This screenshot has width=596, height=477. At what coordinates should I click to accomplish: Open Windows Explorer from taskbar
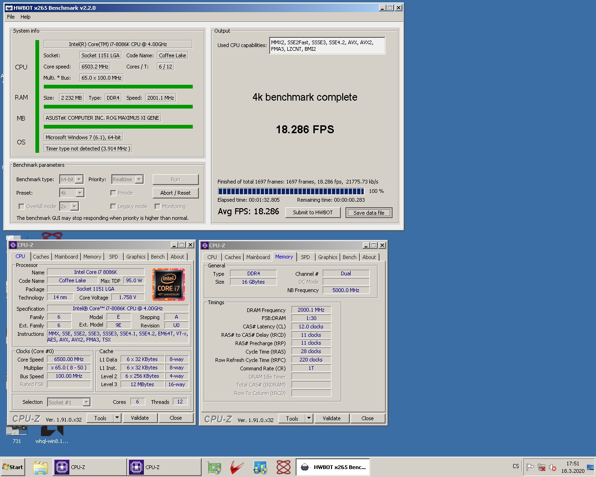click(x=41, y=467)
